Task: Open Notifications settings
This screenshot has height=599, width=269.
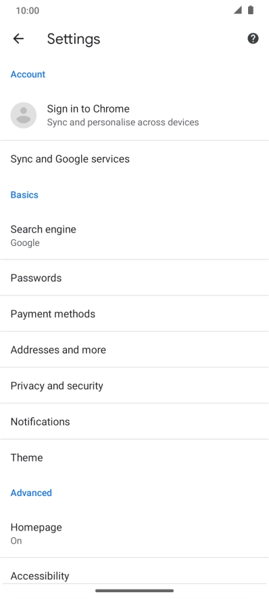Action: click(134, 421)
